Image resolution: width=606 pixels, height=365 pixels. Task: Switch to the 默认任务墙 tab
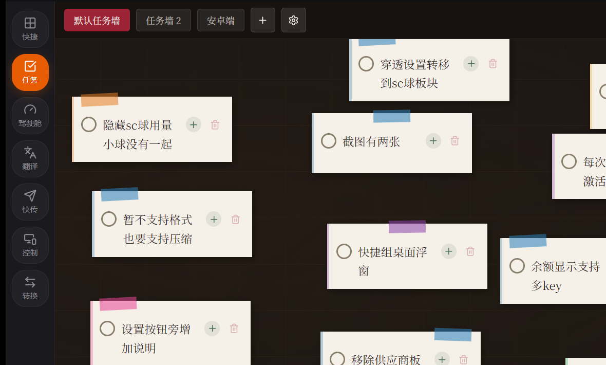[97, 20]
